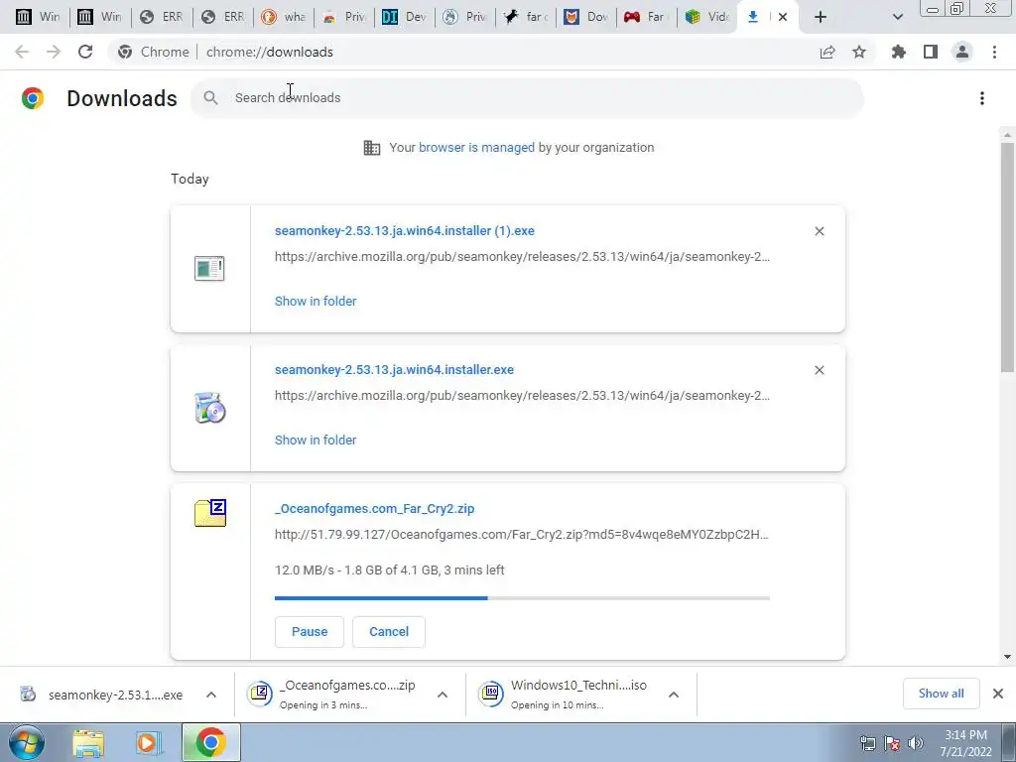Click the Action Center flag tray icon
The image size is (1016, 762).
(892, 742)
